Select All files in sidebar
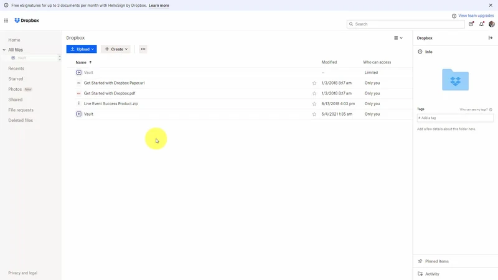This screenshot has width=498, height=280. tap(16, 50)
